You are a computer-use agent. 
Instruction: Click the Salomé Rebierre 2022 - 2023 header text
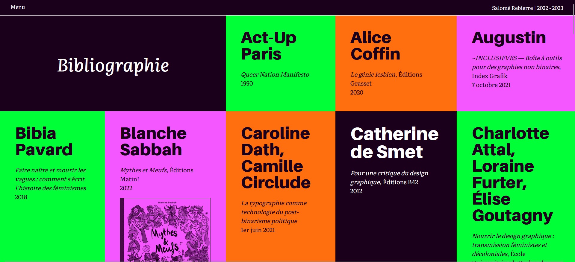527,8
